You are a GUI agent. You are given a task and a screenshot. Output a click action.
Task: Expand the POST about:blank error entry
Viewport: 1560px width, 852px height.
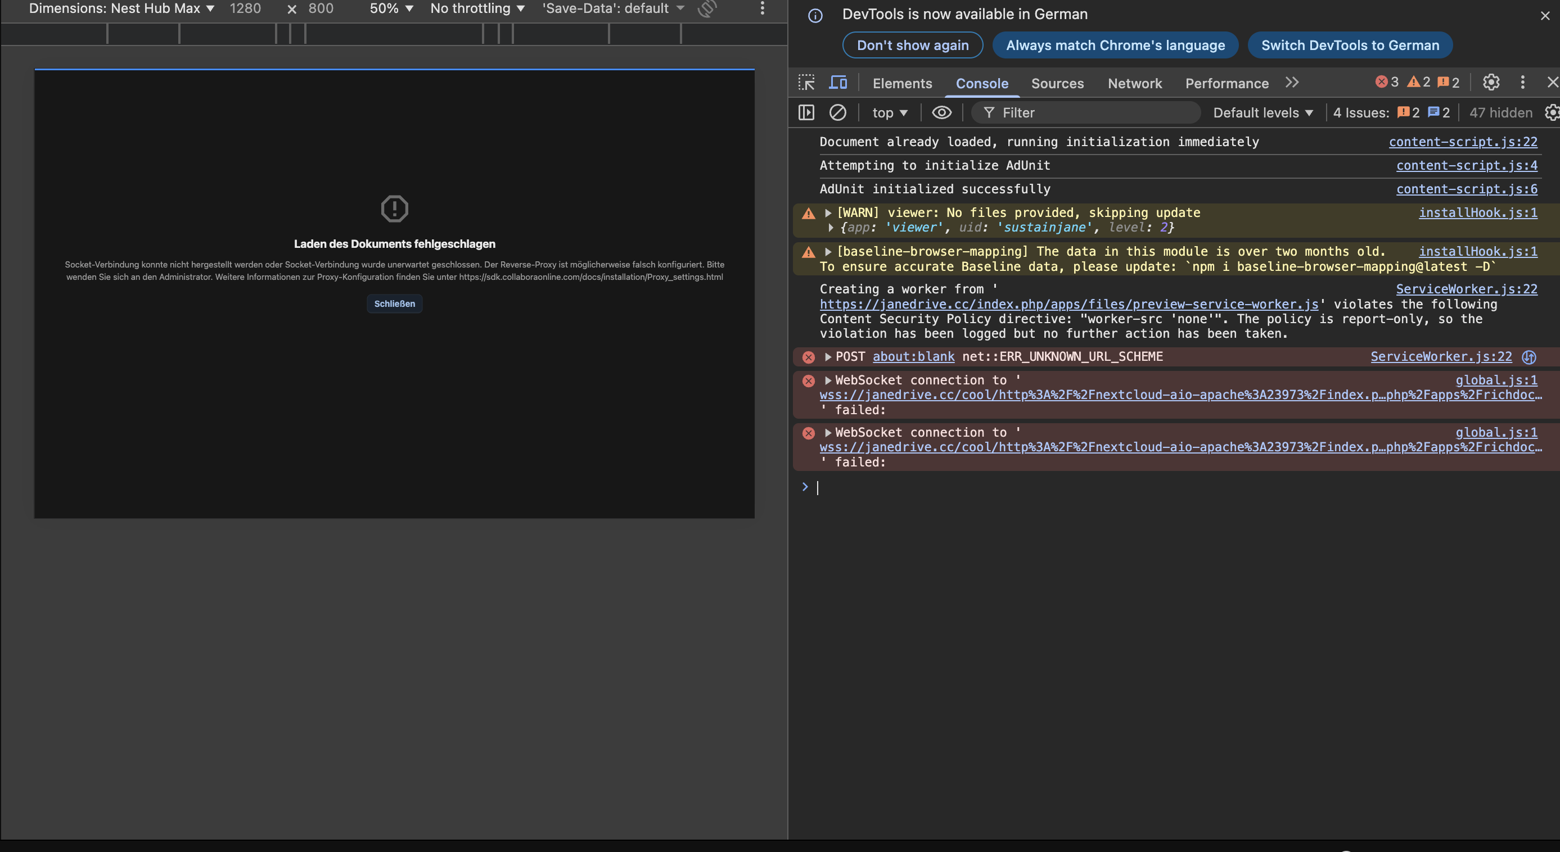[x=828, y=357]
